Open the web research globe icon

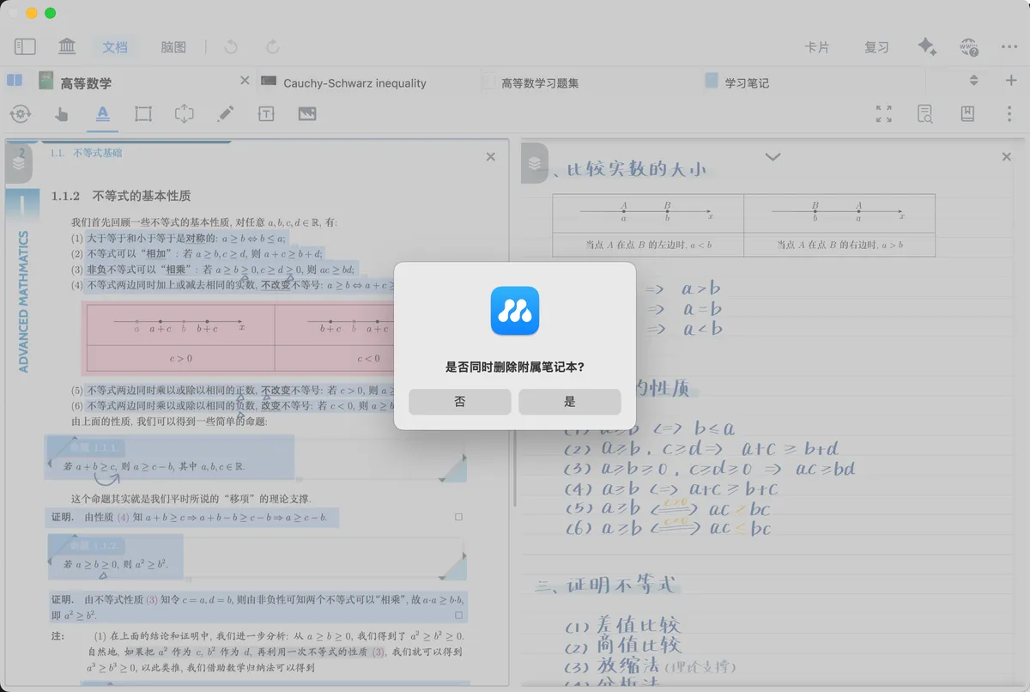pyautogui.click(x=969, y=47)
